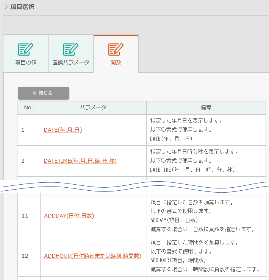
Task: Insert the ADDDAY(日付,日数) function link
Action: pos(69,216)
